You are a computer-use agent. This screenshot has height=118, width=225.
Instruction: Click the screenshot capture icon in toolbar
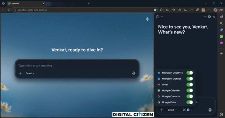point(186,10)
